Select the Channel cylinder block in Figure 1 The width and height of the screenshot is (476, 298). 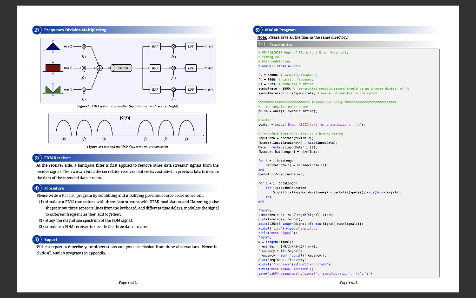(x=121, y=68)
